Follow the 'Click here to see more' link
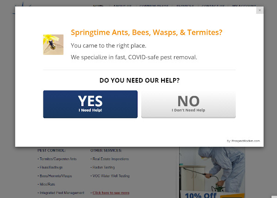Image resolution: width=277 pixels, height=198 pixels. click(x=111, y=193)
